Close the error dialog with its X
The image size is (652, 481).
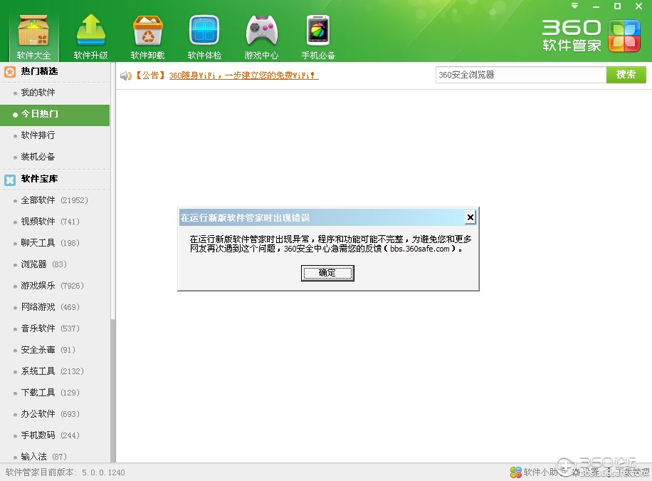[x=470, y=217]
